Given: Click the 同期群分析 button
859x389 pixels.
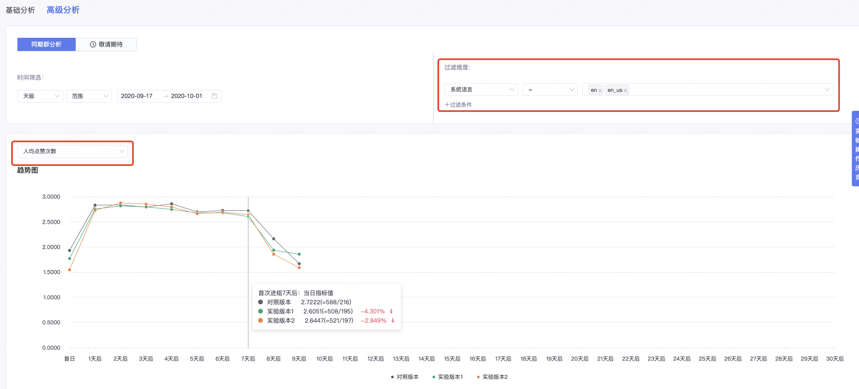Looking at the screenshot, I should pos(47,44).
